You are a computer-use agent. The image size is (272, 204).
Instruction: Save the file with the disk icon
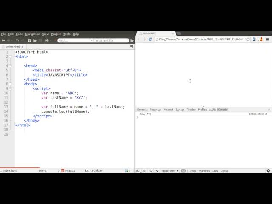point(40,40)
